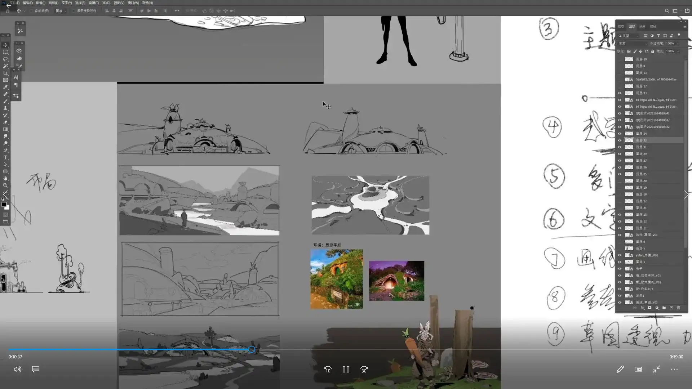The width and height of the screenshot is (692, 389).
Task: Click the lock all padlock icon
Action: 653,51
